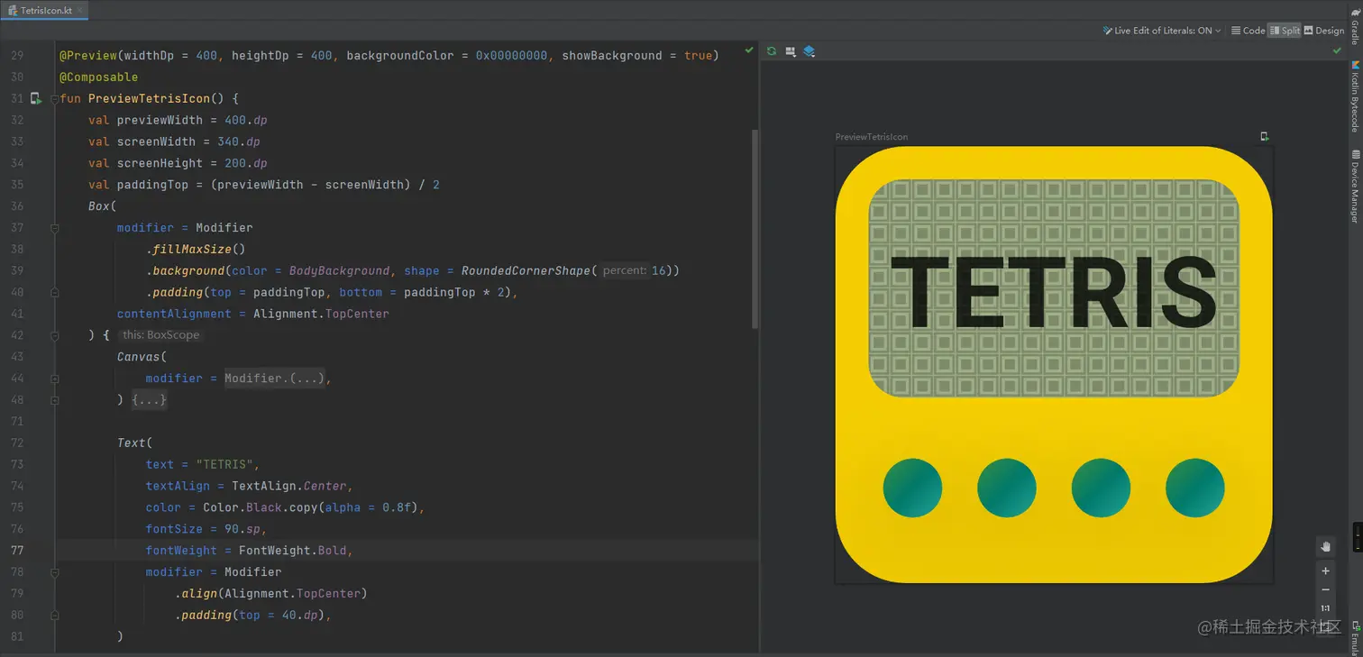Click TextAlign.Center on line 74

(289, 486)
